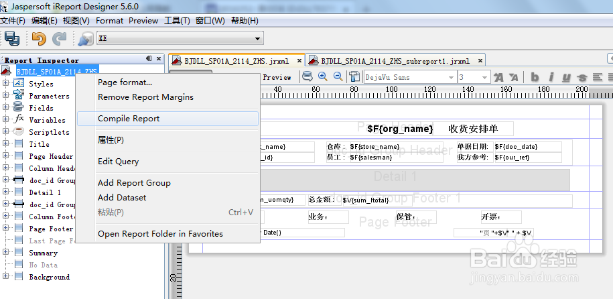This screenshot has width=613, height=299.
Task: Expand the Title band node
Action: pos(5,143)
